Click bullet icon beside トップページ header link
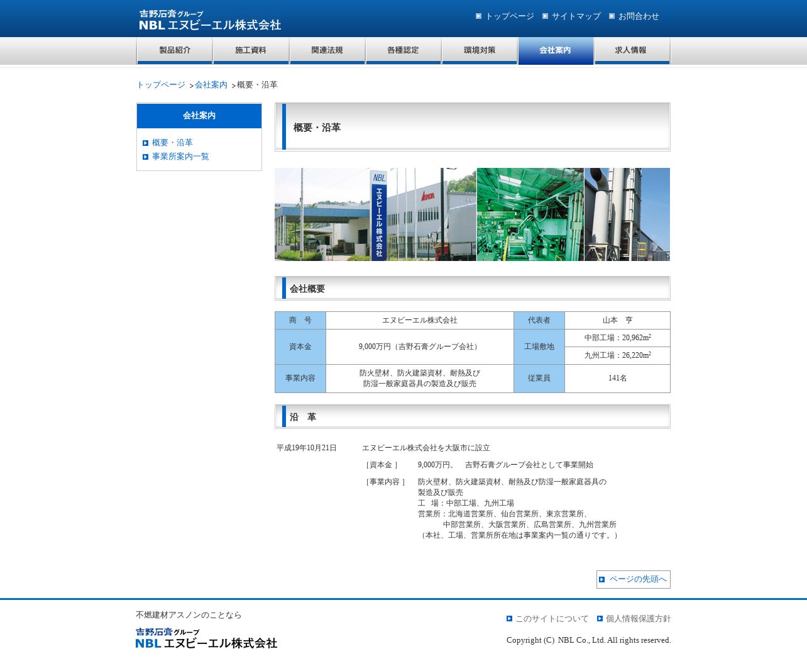Image resolution: width=807 pixels, height=666 pixels. point(478,16)
